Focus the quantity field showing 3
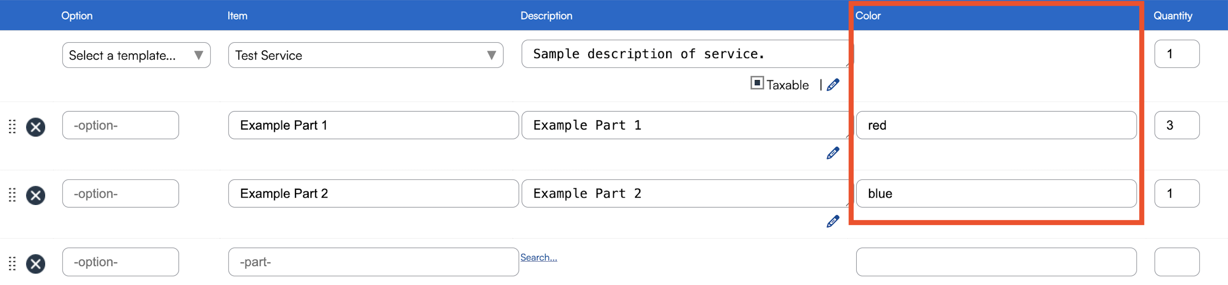This screenshot has height=285, width=1228. pos(1176,125)
